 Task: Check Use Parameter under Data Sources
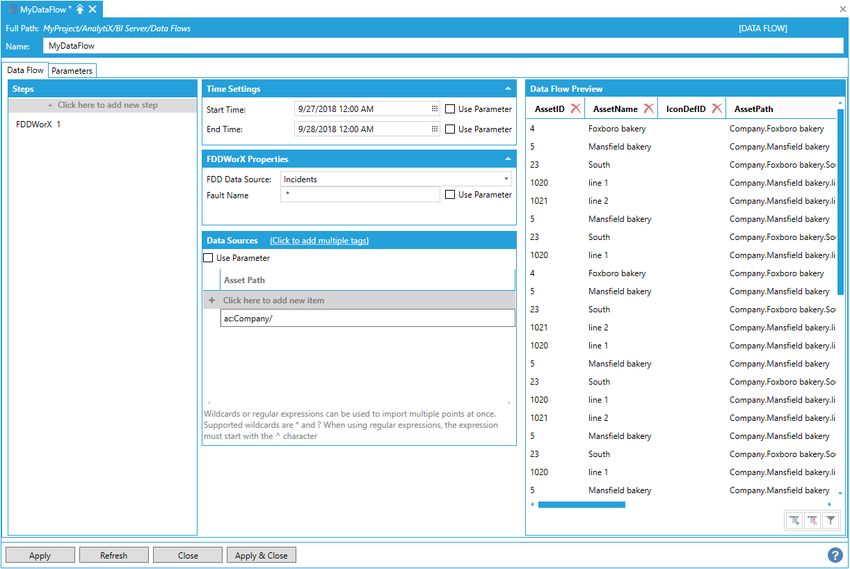point(208,258)
